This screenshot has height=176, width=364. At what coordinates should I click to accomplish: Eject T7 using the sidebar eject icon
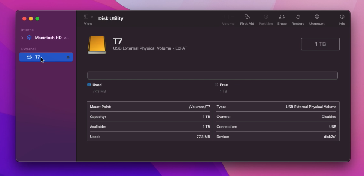point(68,57)
